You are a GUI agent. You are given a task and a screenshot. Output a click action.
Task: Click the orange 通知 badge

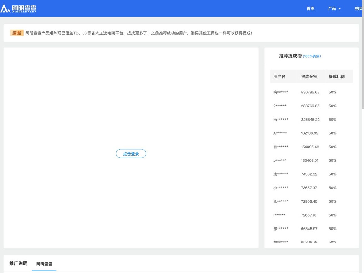click(17, 33)
